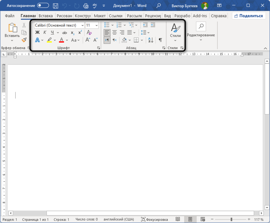Show paragraph marks with the pilcrow icon

(x=160, y=40)
